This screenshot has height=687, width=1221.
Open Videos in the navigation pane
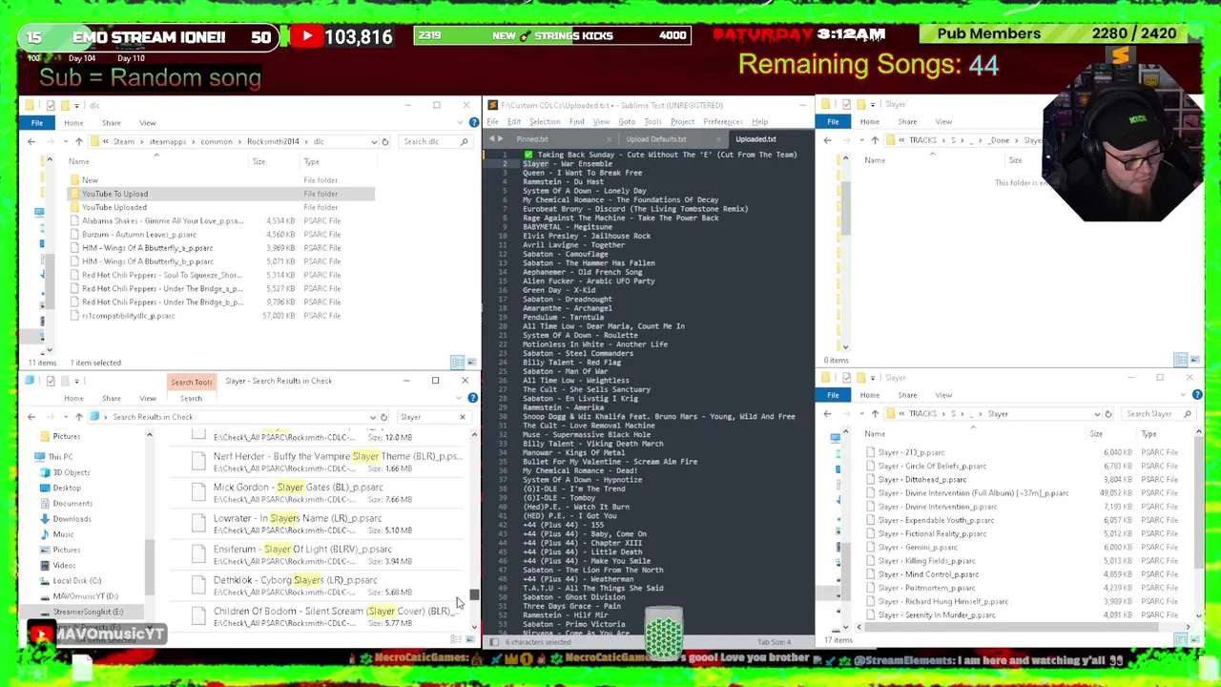click(64, 565)
